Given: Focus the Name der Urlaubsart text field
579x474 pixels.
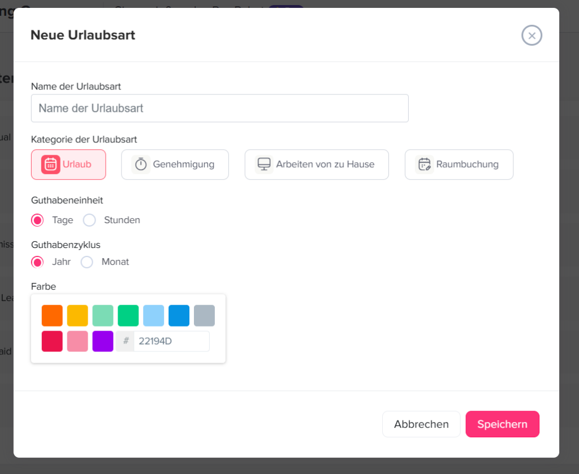Looking at the screenshot, I should click(x=219, y=108).
